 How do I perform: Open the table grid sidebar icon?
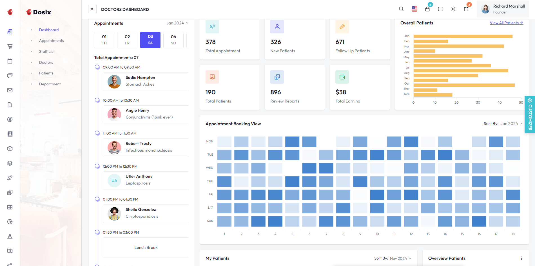click(10, 207)
